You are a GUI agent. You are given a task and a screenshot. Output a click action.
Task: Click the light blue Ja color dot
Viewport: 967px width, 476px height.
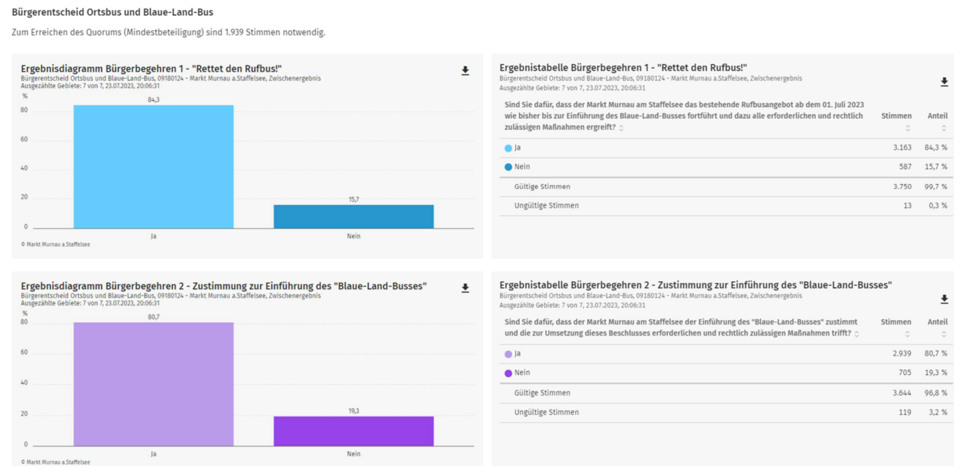coord(508,149)
